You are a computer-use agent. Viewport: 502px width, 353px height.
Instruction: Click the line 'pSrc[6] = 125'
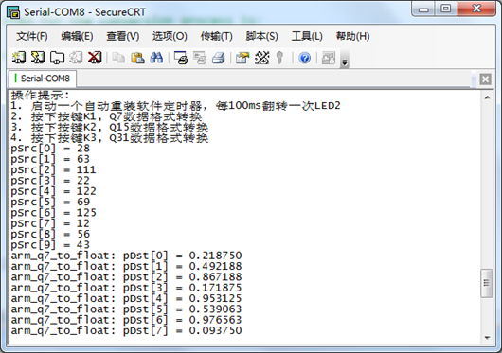point(53,213)
